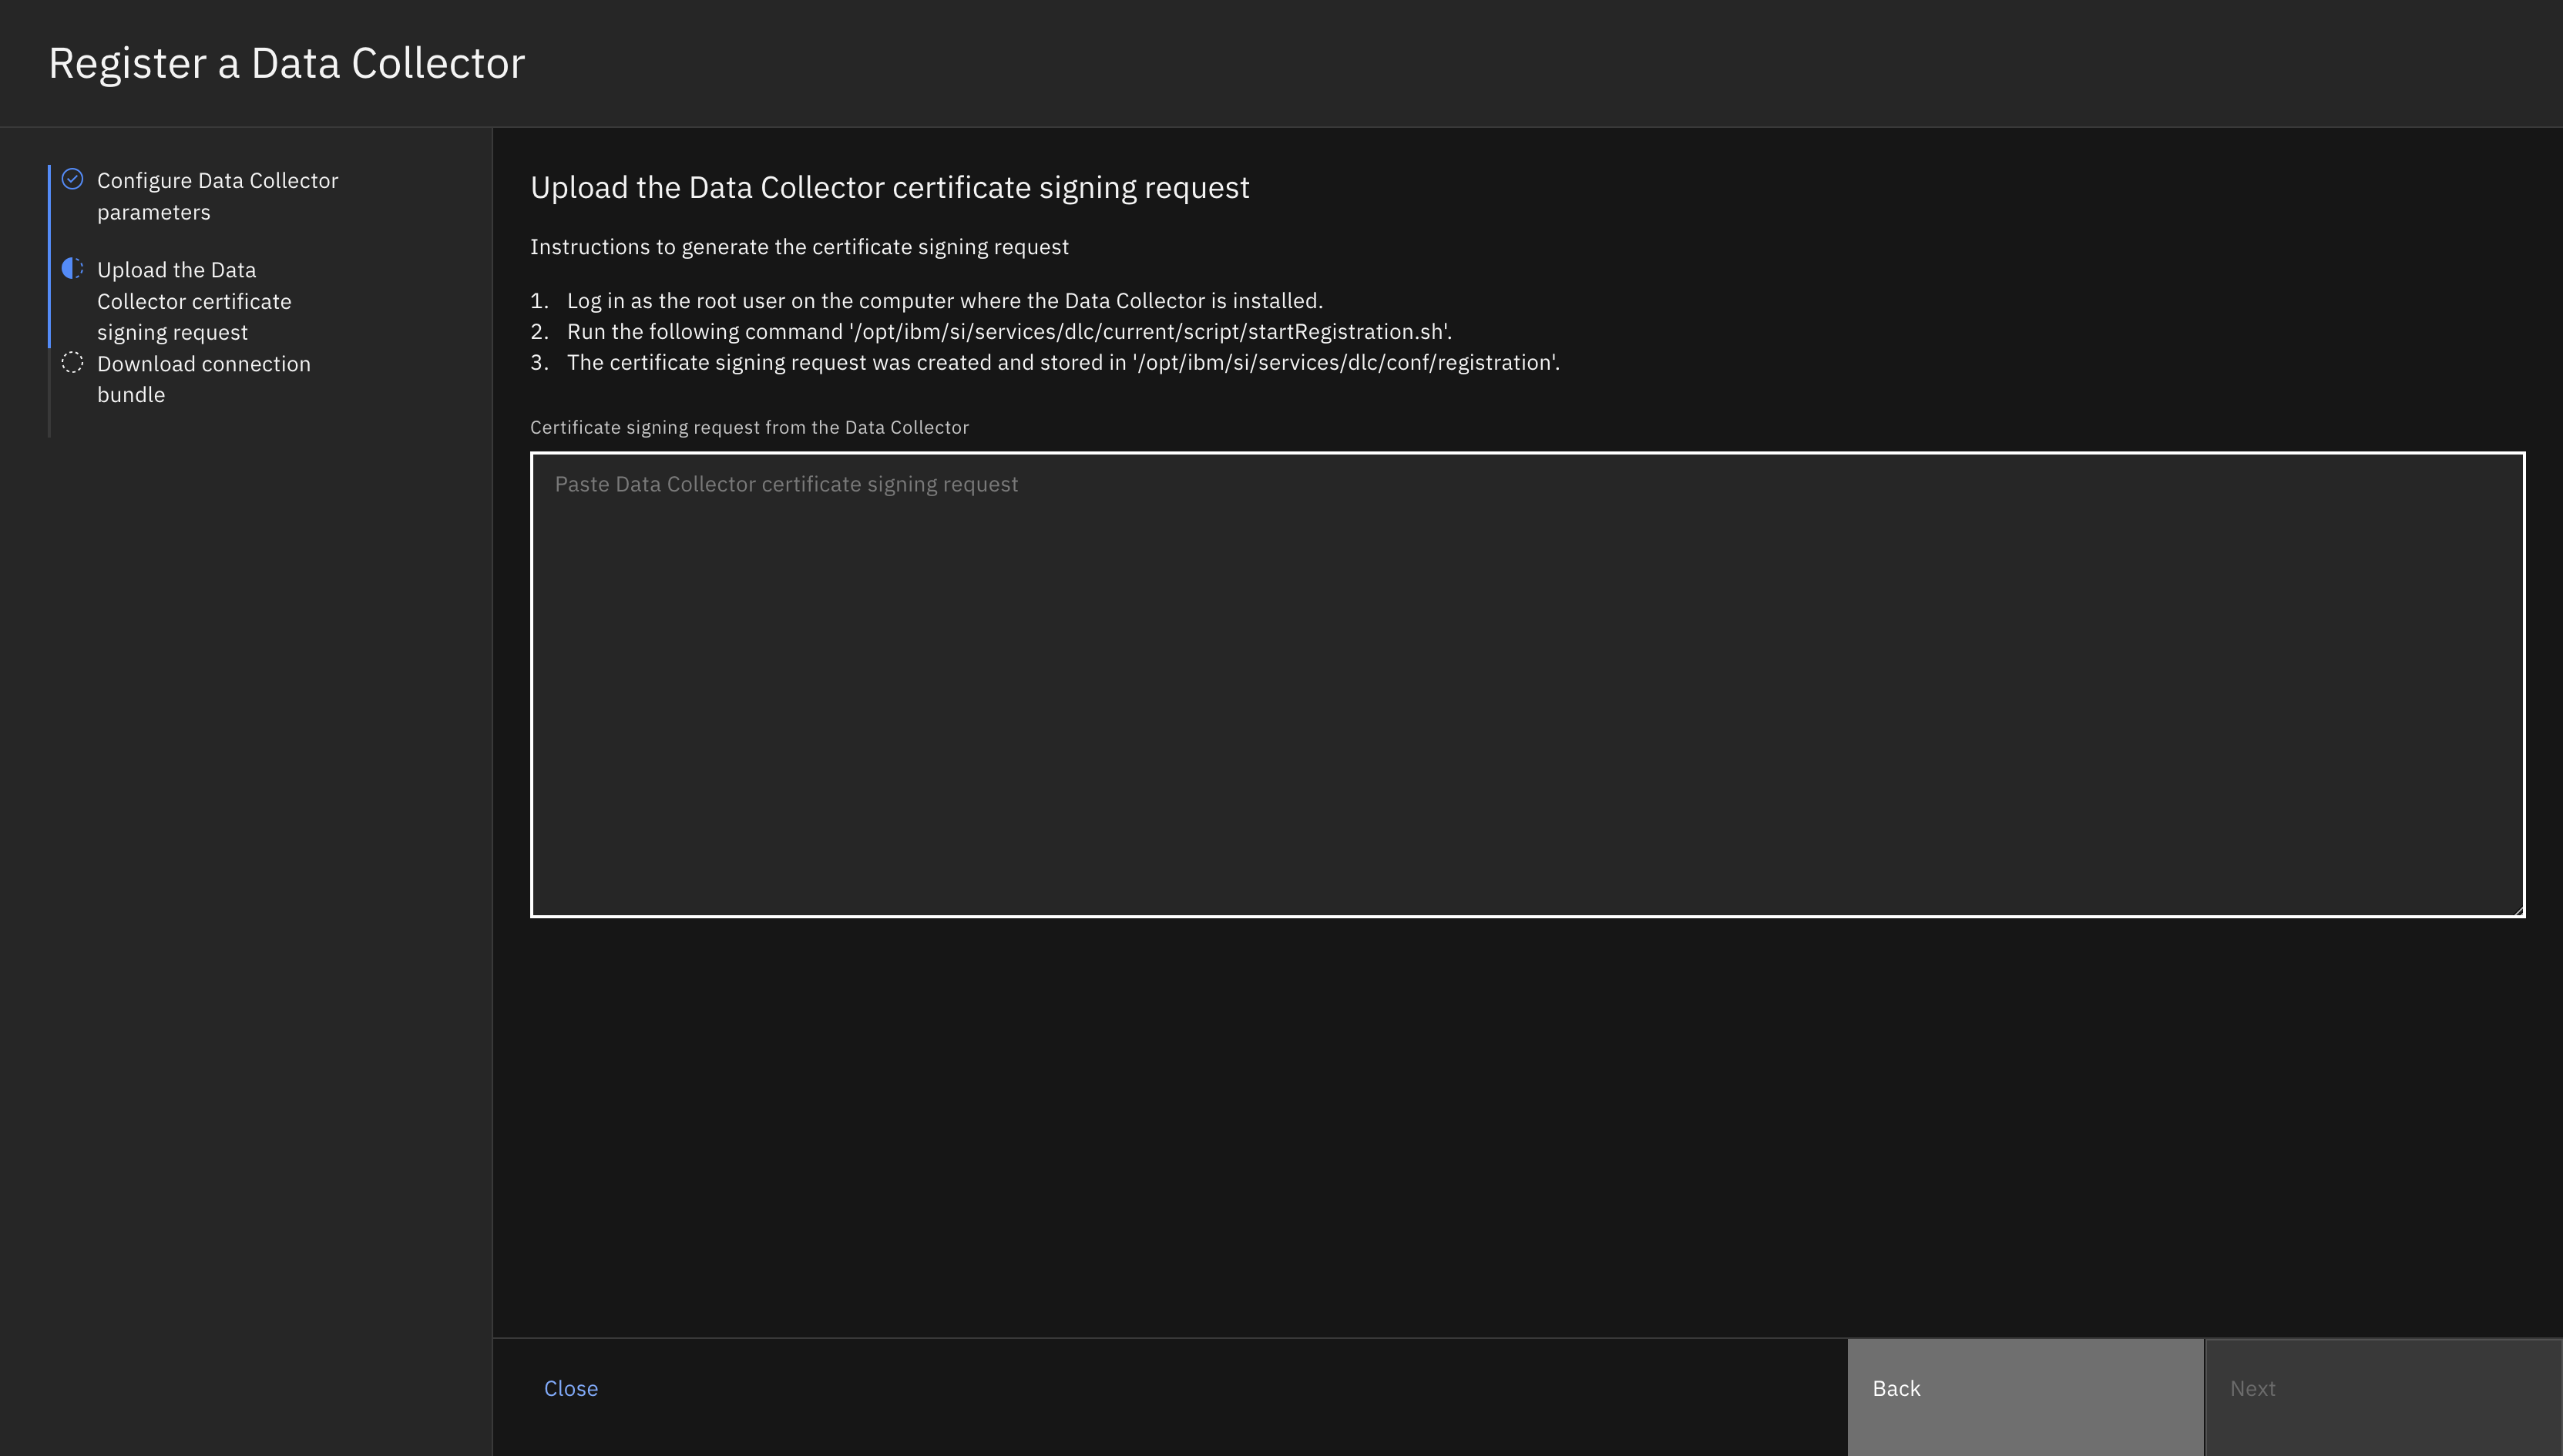This screenshot has width=2563, height=1456.
Task: Click the Close link
Action: click(x=571, y=1388)
